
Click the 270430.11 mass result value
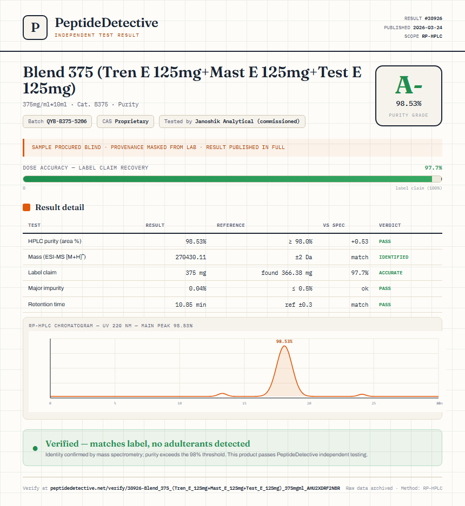pos(191,257)
